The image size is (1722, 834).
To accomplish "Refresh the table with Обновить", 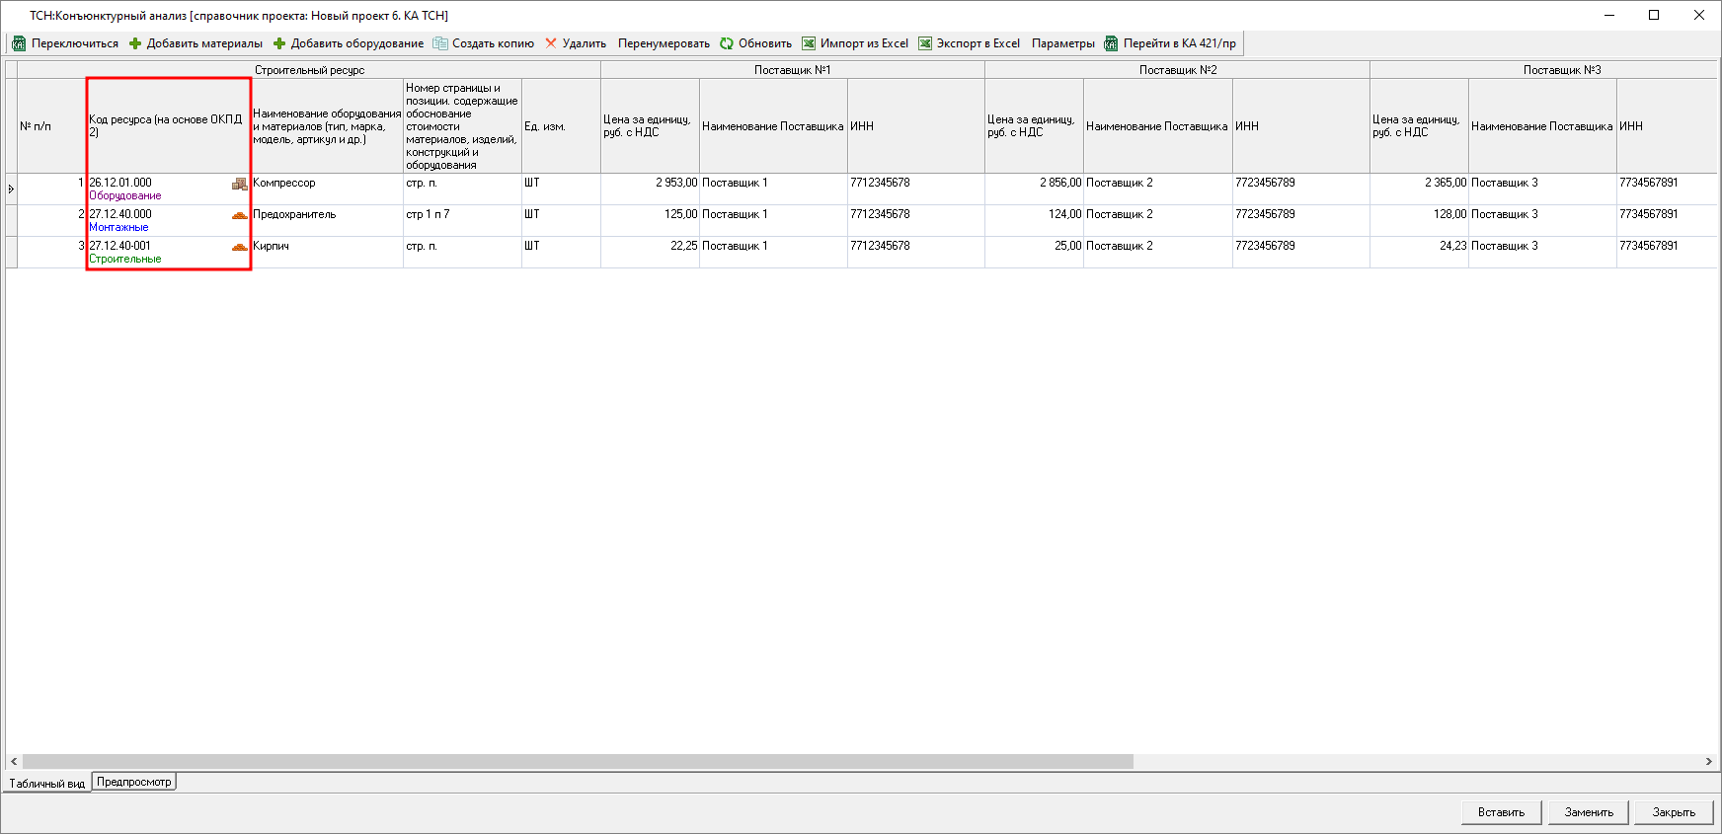I will tap(755, 43).
